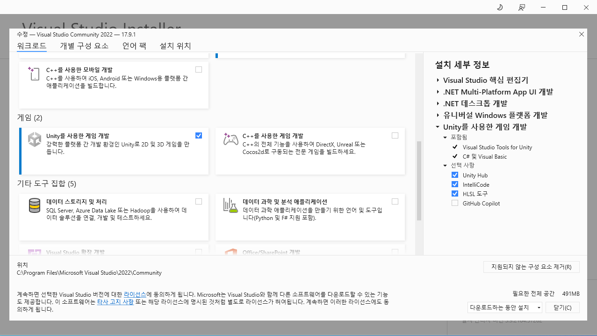Click the data science flask chart icon
This screenshot has width=597, height=336.
tap(230, 205)
